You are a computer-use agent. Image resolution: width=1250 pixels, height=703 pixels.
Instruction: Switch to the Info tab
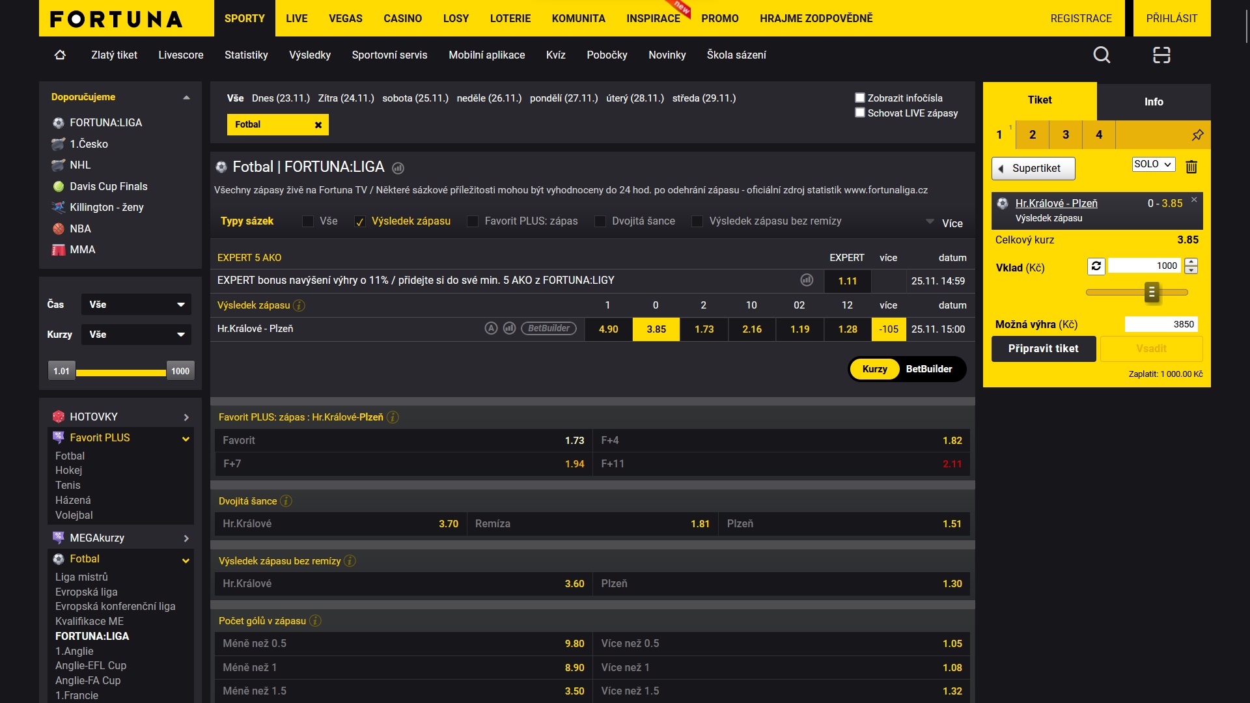pyautogui.click(x=1154, y=102)
